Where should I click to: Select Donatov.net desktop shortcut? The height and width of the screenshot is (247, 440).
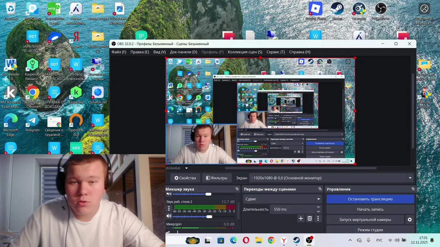[x=98, y=95]
